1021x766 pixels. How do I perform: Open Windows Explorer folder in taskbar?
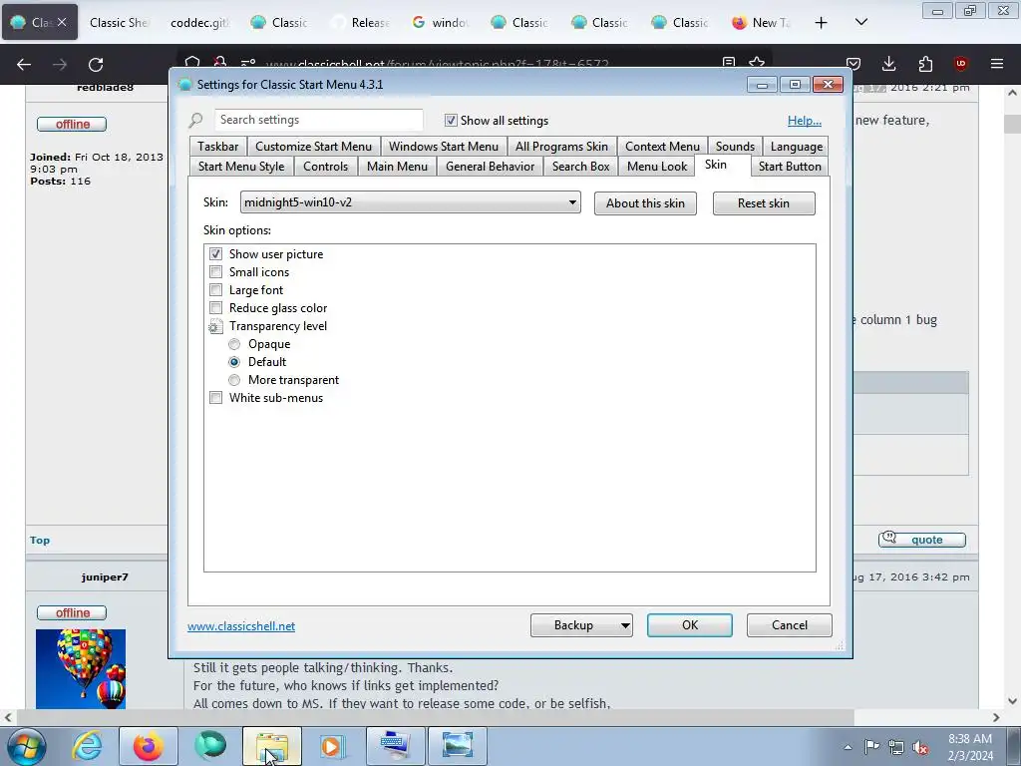point(272,746)
